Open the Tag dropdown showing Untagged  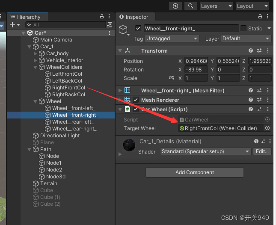tap(172, 38)
